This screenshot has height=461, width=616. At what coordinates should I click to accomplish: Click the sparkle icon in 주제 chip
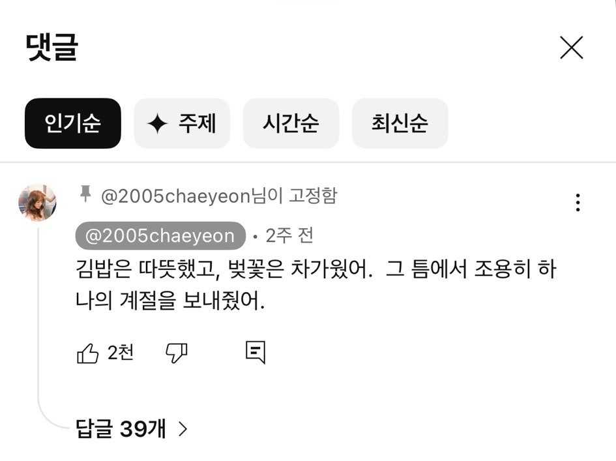point(158,123)
